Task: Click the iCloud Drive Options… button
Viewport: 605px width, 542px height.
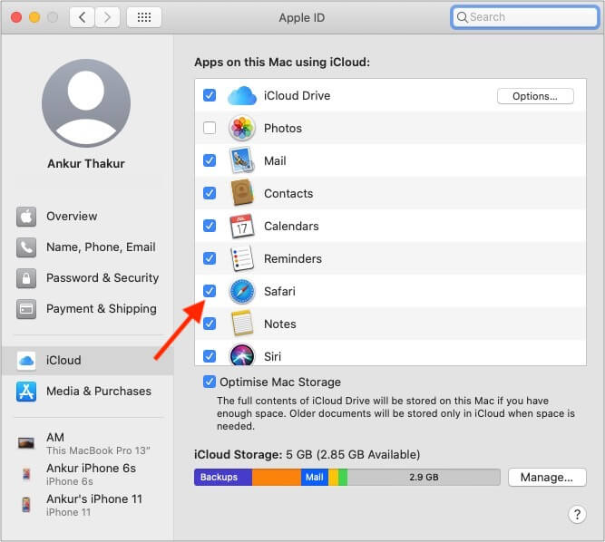Action: click(535, 96)
